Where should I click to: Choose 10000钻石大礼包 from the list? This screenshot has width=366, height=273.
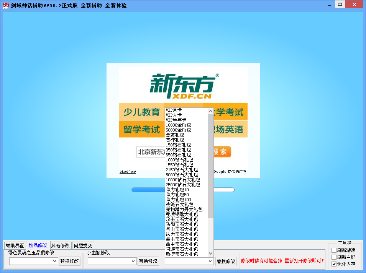(x=186, y=180)
